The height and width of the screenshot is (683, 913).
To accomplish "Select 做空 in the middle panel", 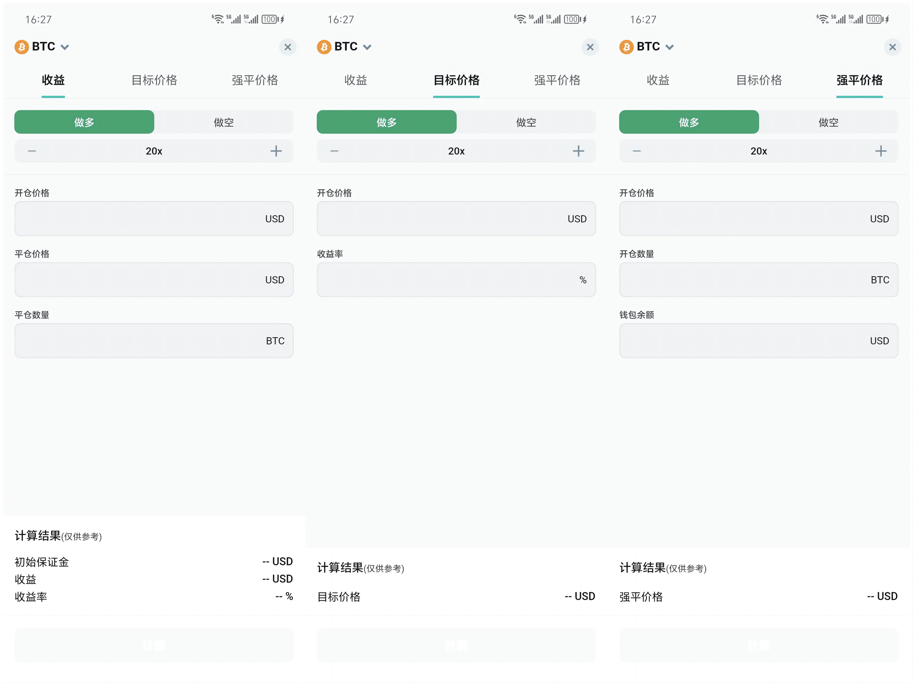I will [x=526, y=122].
